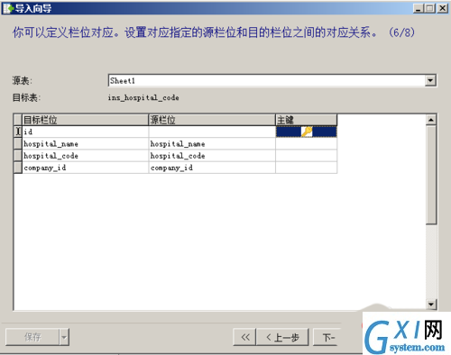The width and height of the screenshot is (451, 355).
Task: Select row header of the id row
Action: 18,132
